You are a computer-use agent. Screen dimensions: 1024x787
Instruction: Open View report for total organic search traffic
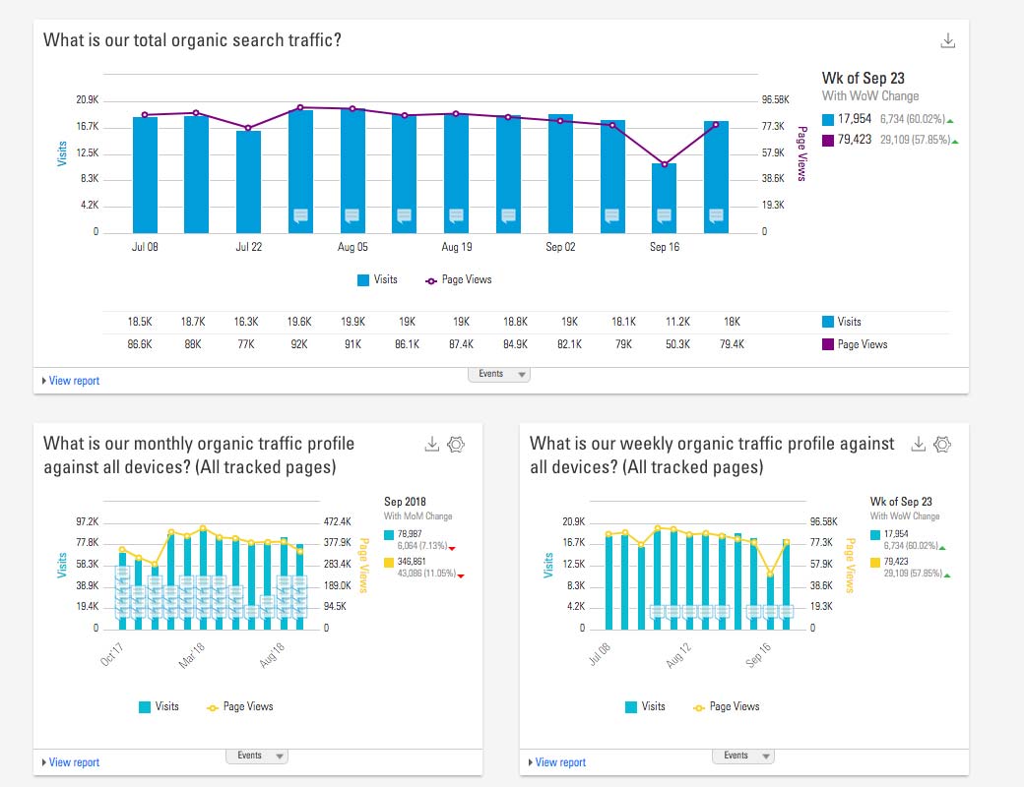point(73,381)
